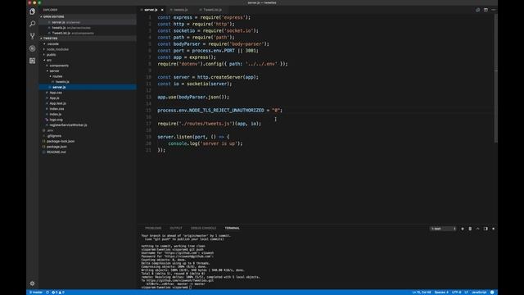Move the panel with the layout icon
Screen dimensions: 524x295
coord(486,229)
